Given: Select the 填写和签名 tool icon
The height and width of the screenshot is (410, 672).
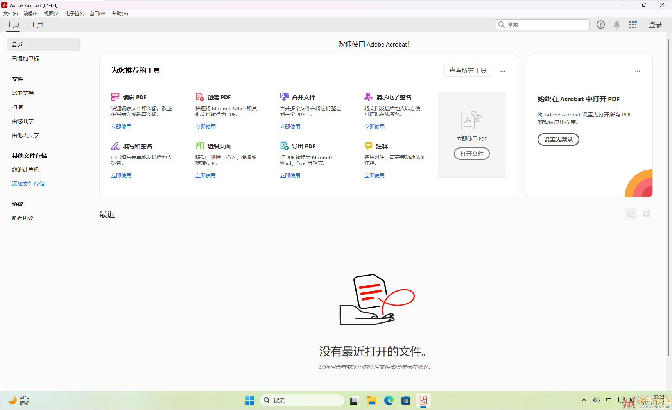Looking at the screenshot, I should tap(115, 145).
